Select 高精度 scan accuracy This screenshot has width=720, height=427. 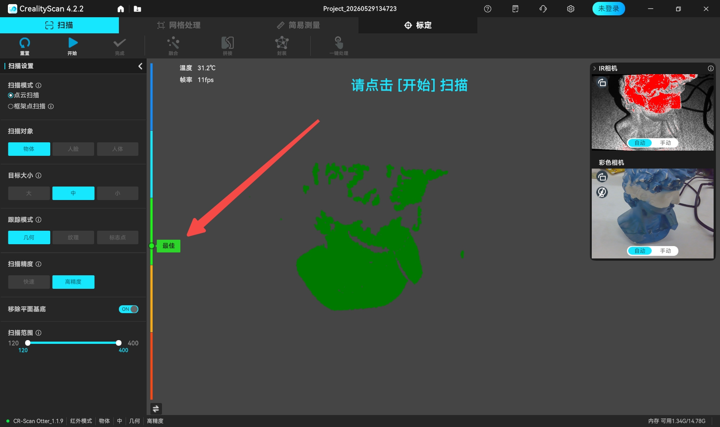[x=73, y=282]
